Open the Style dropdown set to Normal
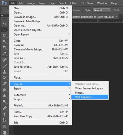The width and height of the screenshot is (123, 135). [x=102, y=10]
